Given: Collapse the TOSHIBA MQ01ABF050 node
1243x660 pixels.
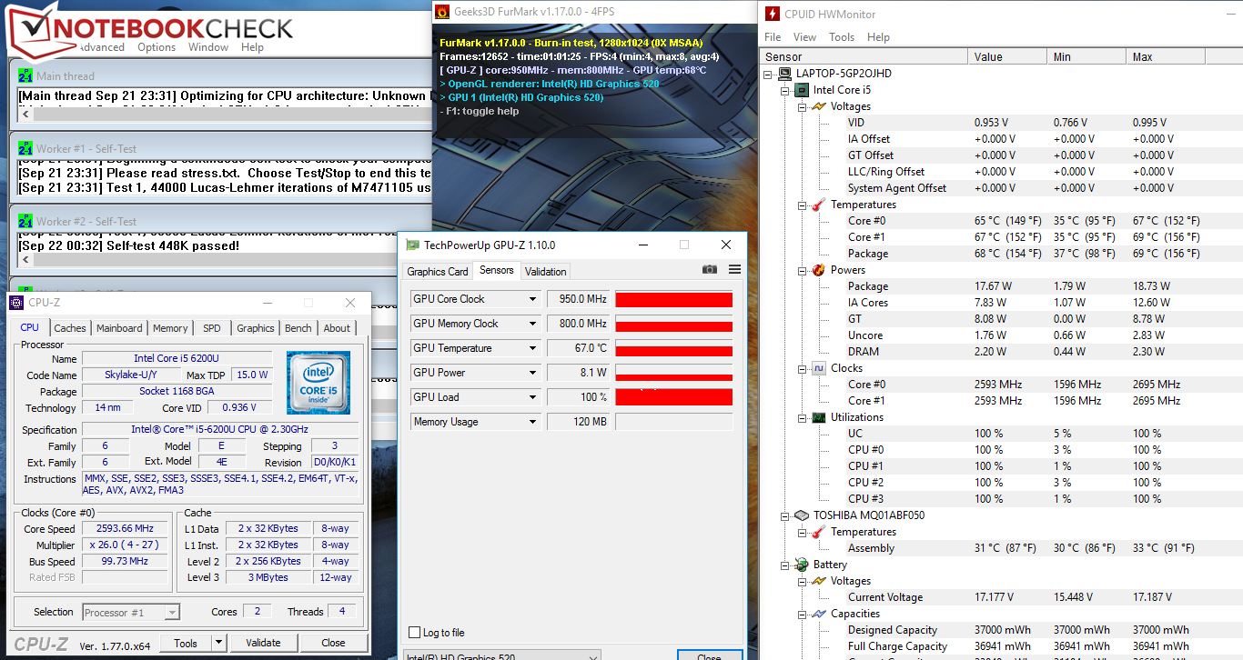Looking at the screenshot, I should click(785, 515).
